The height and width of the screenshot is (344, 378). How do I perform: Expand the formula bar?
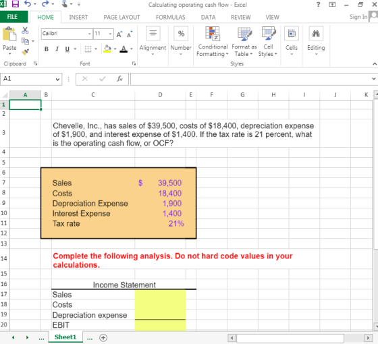pyautogui.click(x=373, y=78)
